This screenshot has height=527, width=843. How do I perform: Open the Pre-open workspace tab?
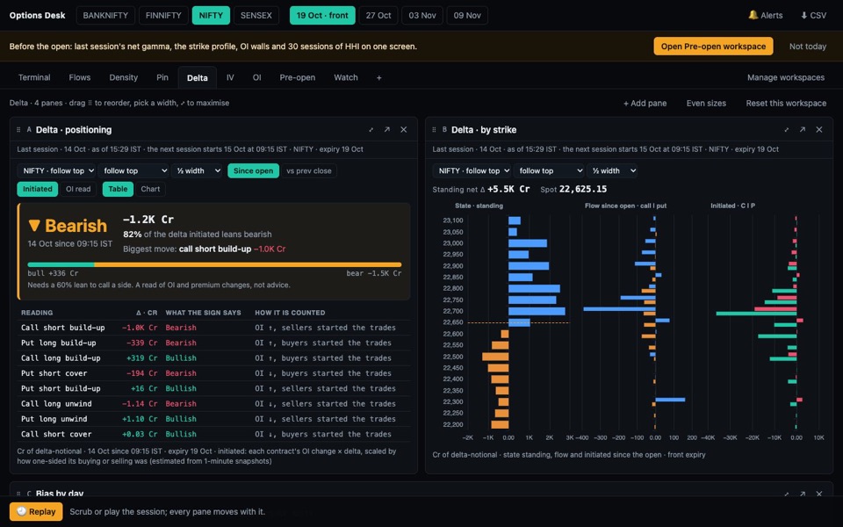point(298,78)
